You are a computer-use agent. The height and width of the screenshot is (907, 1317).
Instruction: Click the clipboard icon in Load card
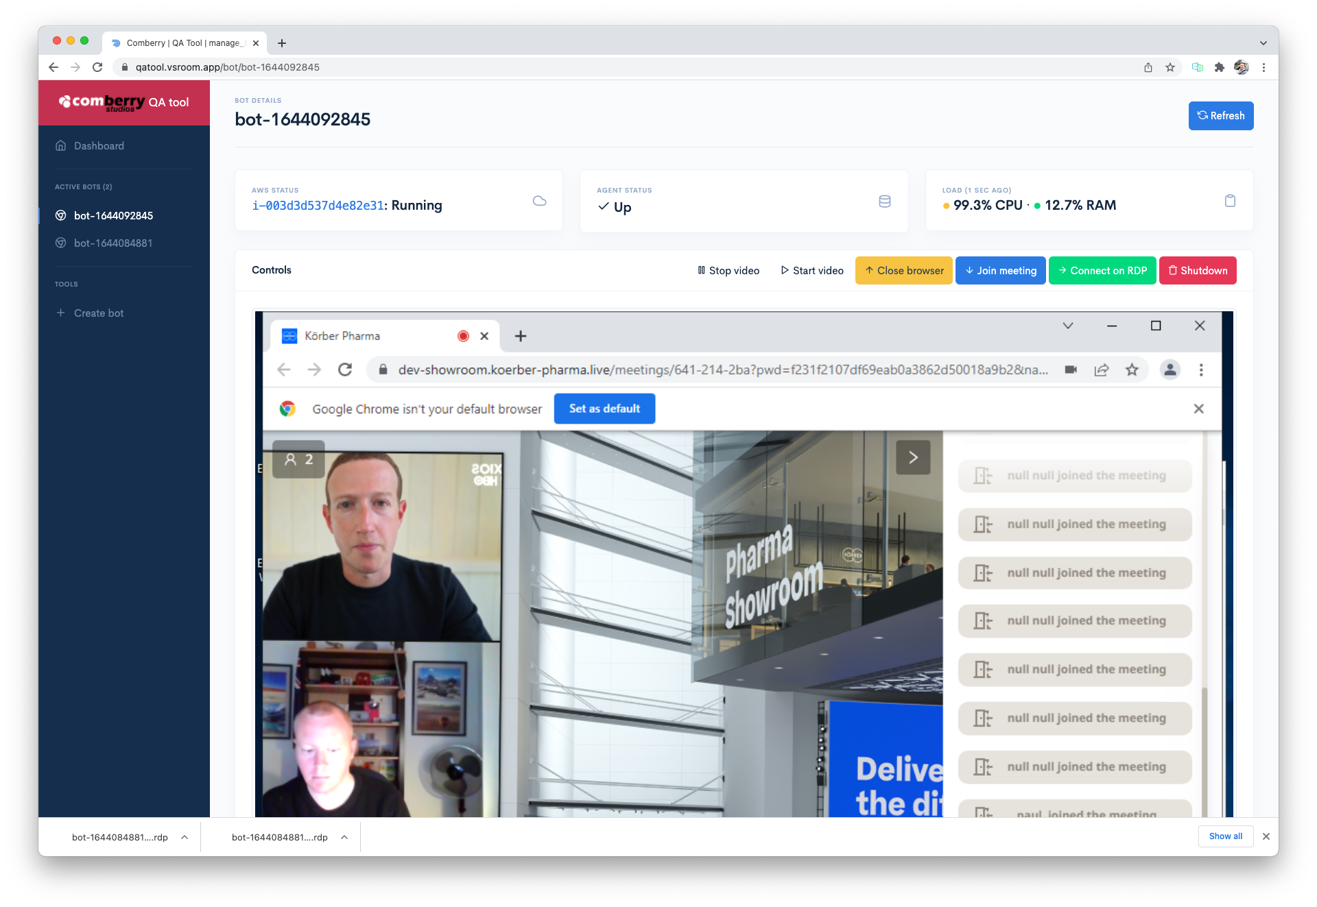1230,201
